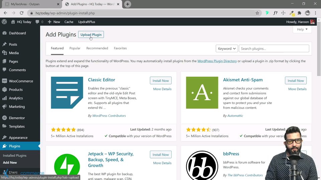Viewport: 321px width, 180px height.
Task: Click the Analytics bar chart icon
Action: coord(4,98)
